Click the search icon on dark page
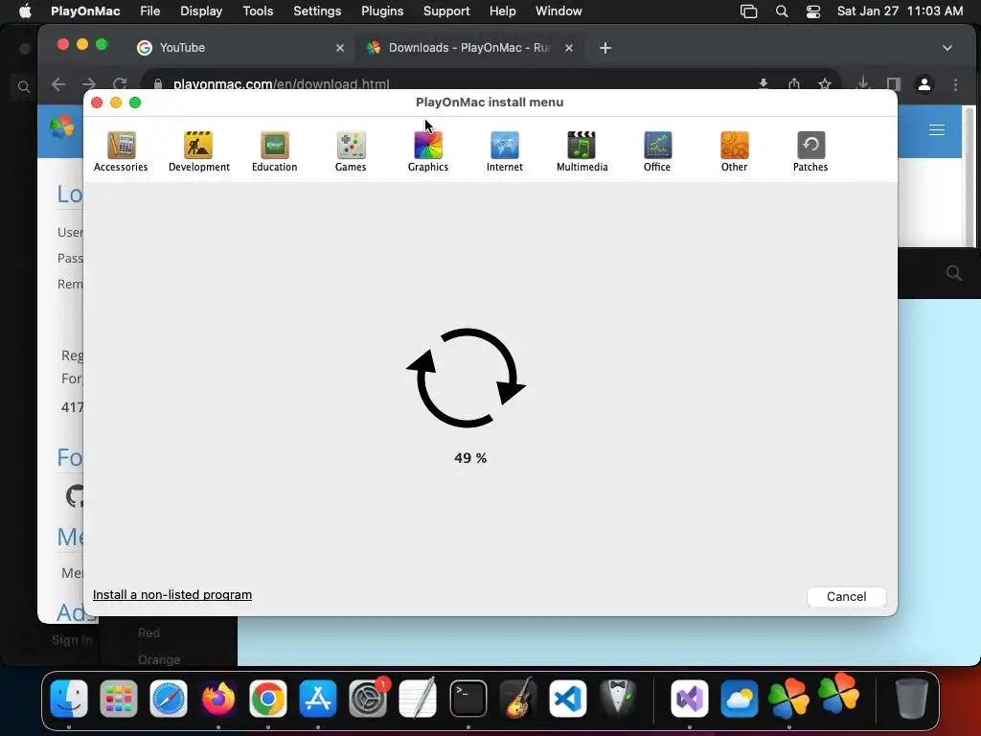This screenshot has width=981, height=736. 953,273
